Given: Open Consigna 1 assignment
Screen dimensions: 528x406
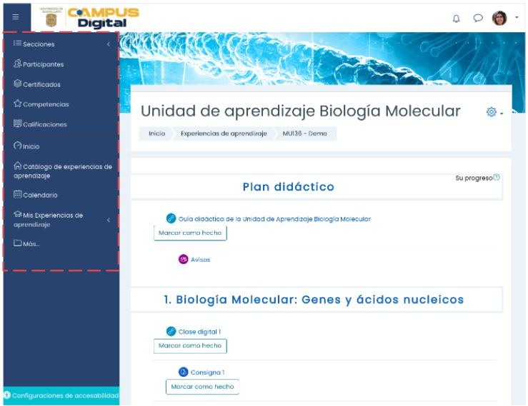Looking at the screenshot, I should coord(207,372).
